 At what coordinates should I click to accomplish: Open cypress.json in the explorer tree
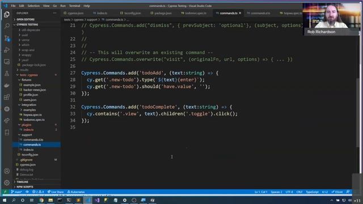pyautogui.click(x=27, y=165)
